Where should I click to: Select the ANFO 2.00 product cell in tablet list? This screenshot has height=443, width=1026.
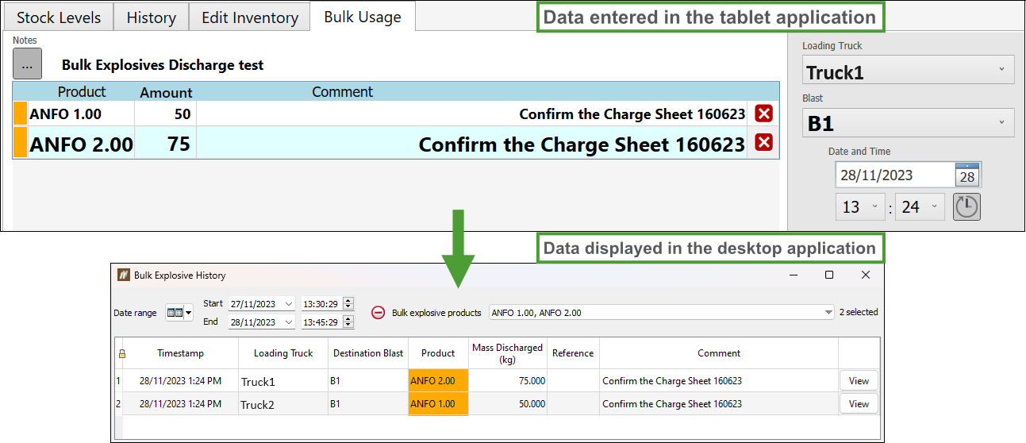point(81,143)
